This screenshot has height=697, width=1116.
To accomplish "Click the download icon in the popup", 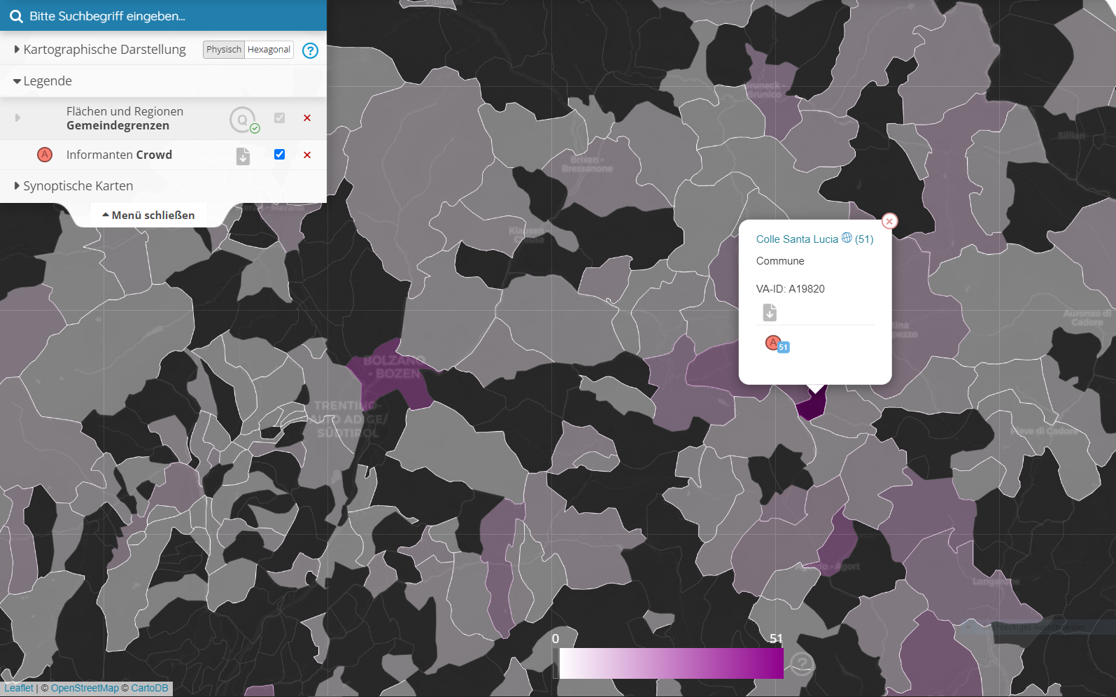I will coord(770,312).
